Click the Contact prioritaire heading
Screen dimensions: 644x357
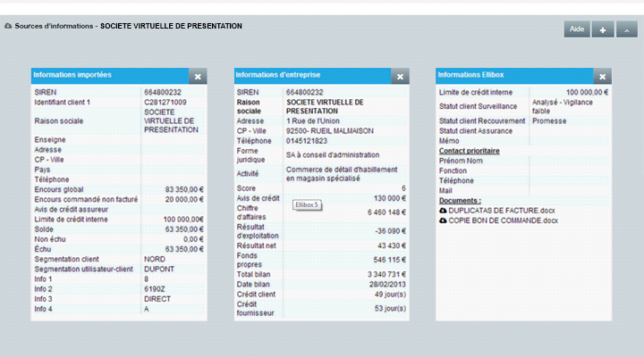pyautogui.click(x=469, y=151)
